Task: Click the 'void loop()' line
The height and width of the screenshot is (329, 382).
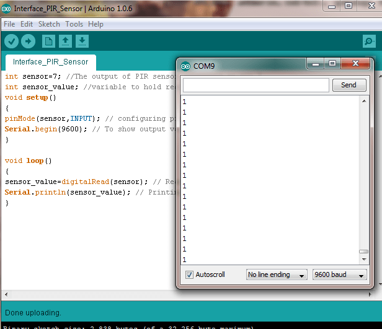Action: pos(29,161)
